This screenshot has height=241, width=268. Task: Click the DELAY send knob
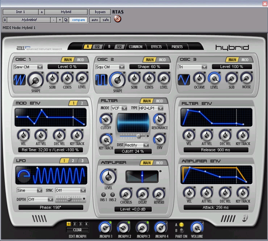[x=142, y=194]
